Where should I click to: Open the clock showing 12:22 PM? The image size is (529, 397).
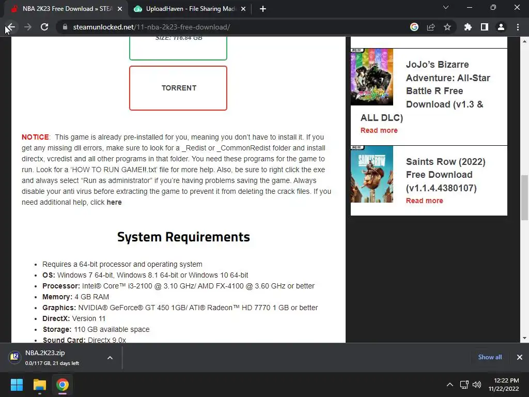click(x=504, y=385)
